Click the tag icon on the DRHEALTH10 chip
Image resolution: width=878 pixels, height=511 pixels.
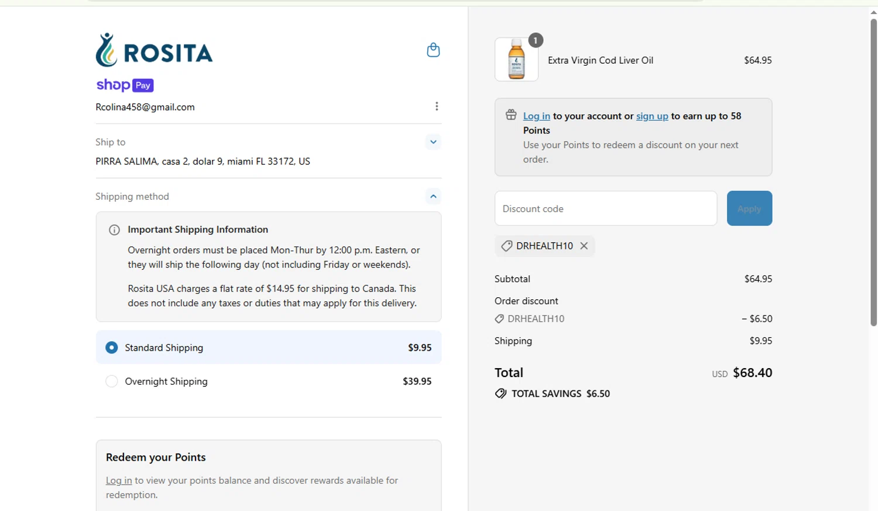(507, 246)
